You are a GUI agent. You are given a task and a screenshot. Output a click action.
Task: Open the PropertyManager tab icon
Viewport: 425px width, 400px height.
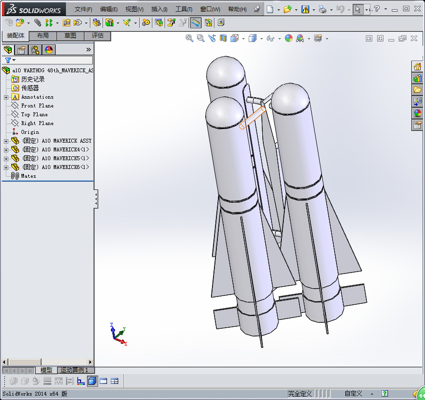pos(21,50)
